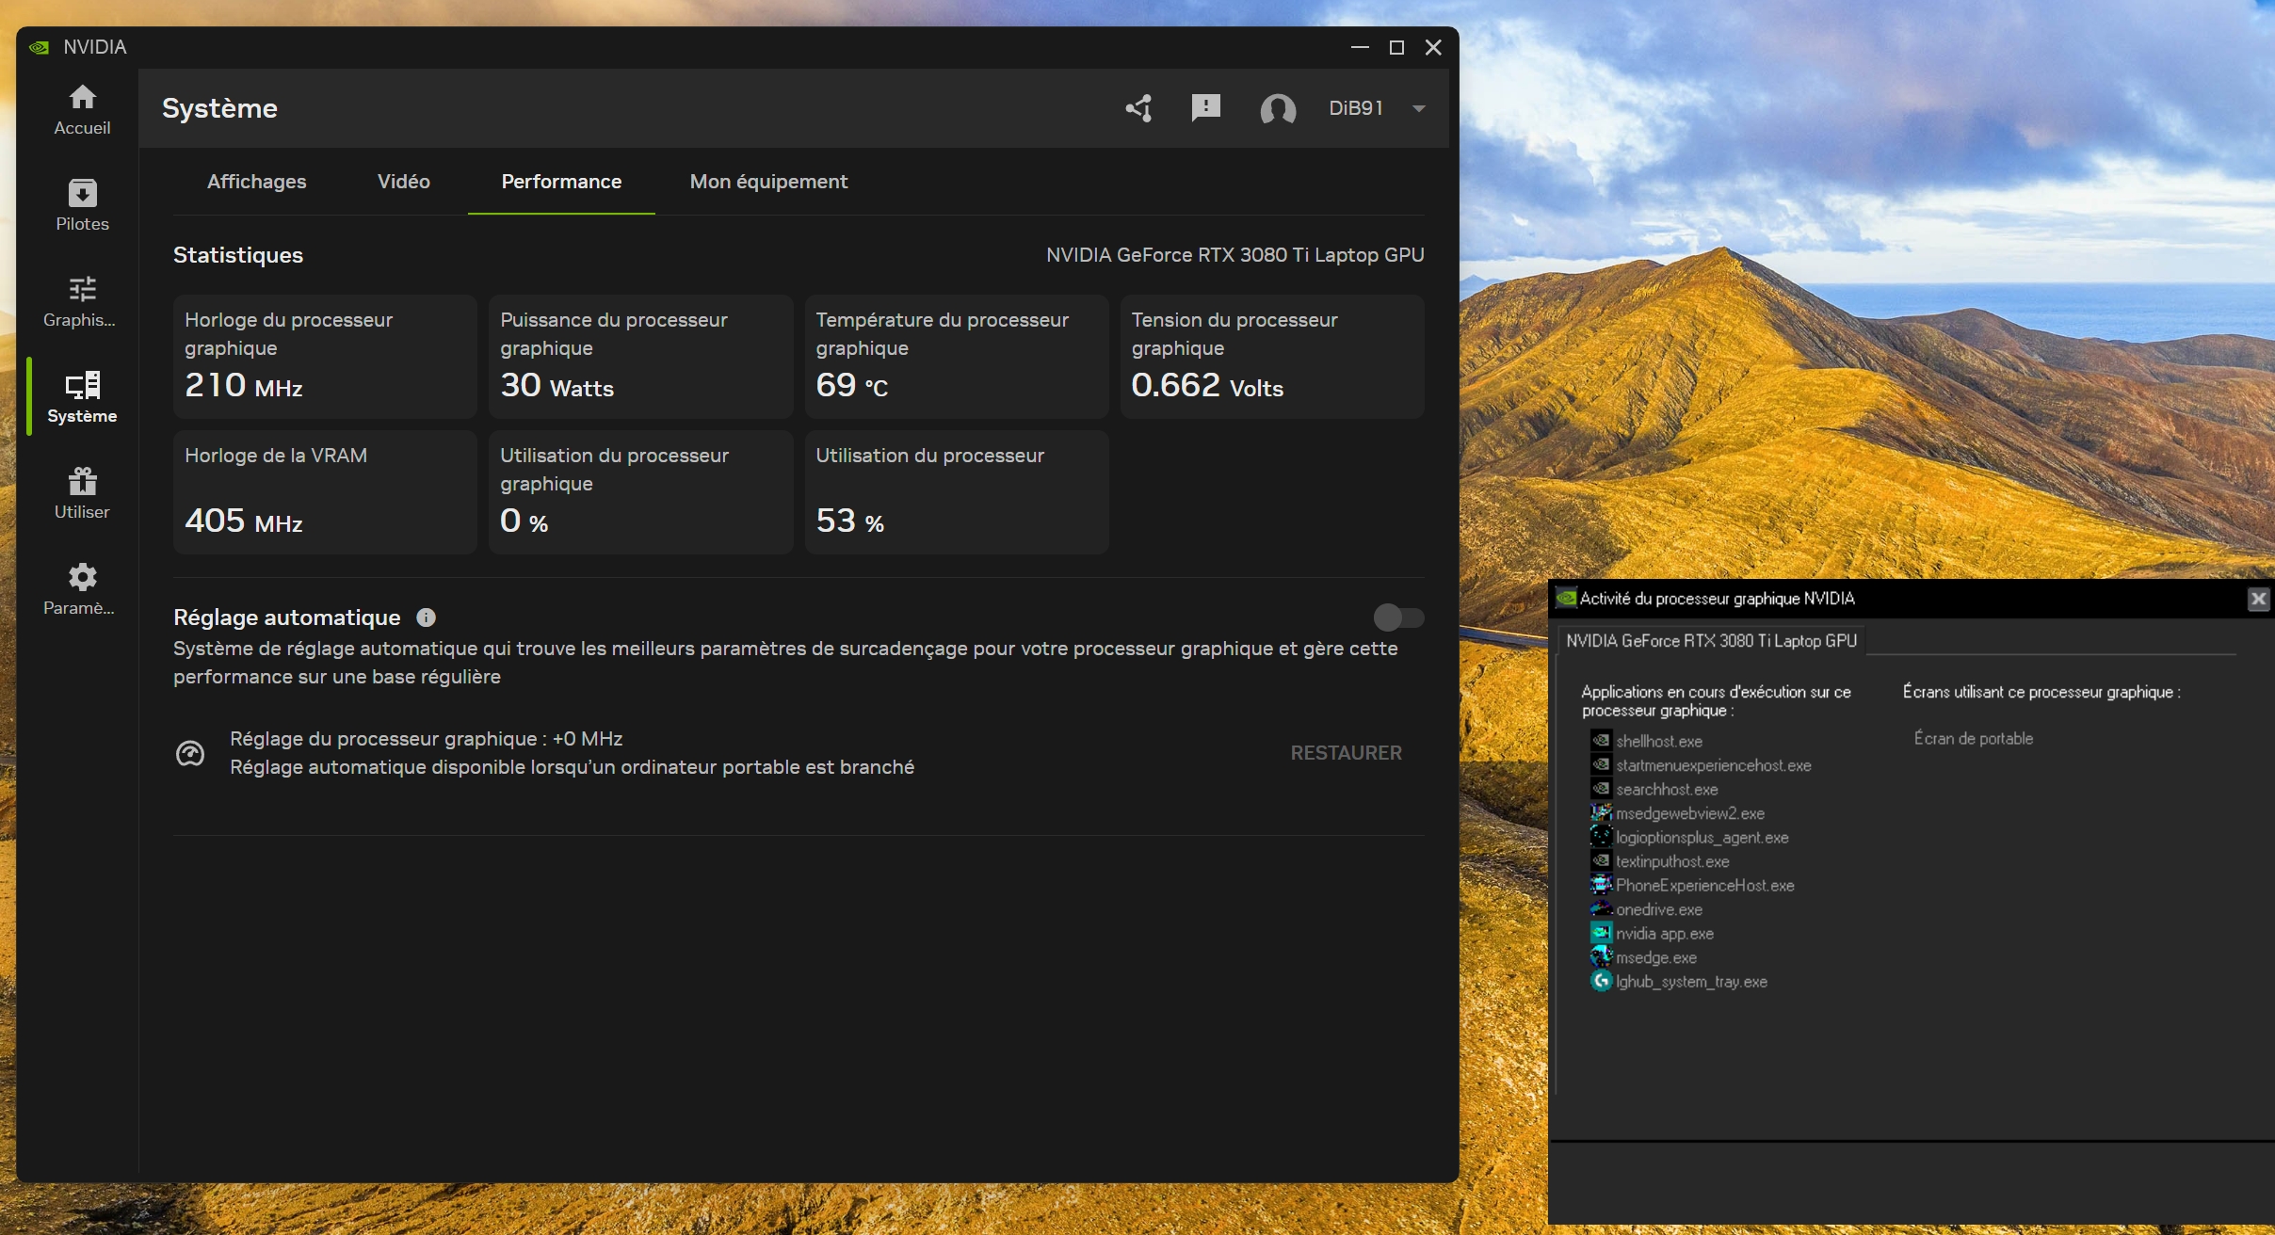Open the Mon équipement tab
The height and width of the screenshot is (1235, 2275).
click(768, 182)
